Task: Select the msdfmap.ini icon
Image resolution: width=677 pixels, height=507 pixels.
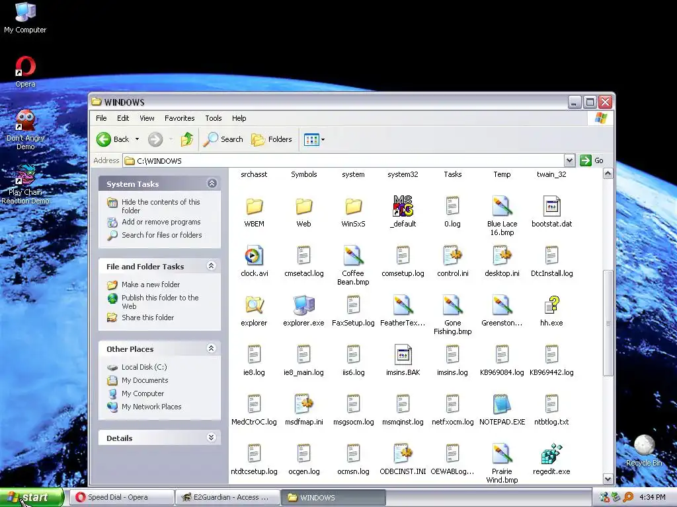Action: [x=303, y=404]
